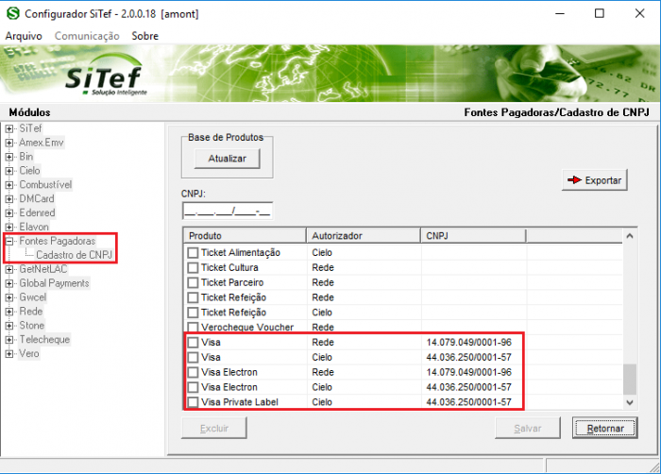
Task: Select the Stone tree label
Action: tap(31, 325)
